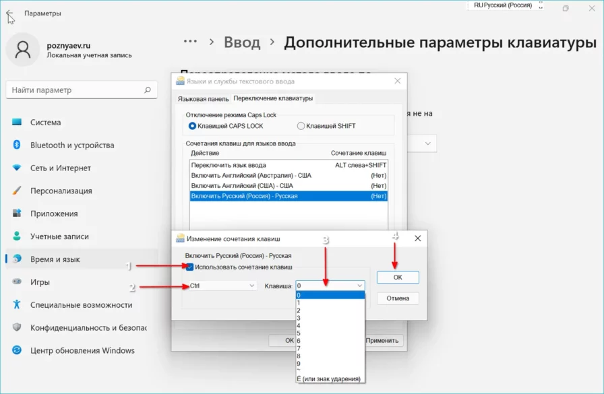Screen dimensions: 604x394
Task: Click the Network and Internet wifi icon
Action: [x=17, y=168]
